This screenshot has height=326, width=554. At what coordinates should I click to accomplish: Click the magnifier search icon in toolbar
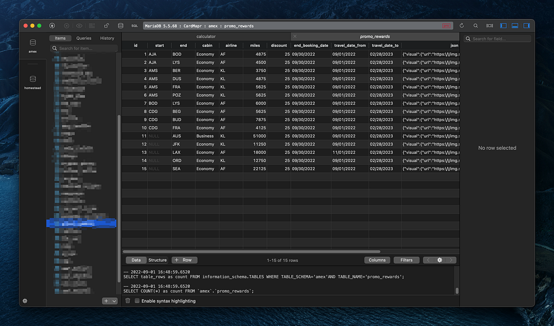[x=475, y=25]
